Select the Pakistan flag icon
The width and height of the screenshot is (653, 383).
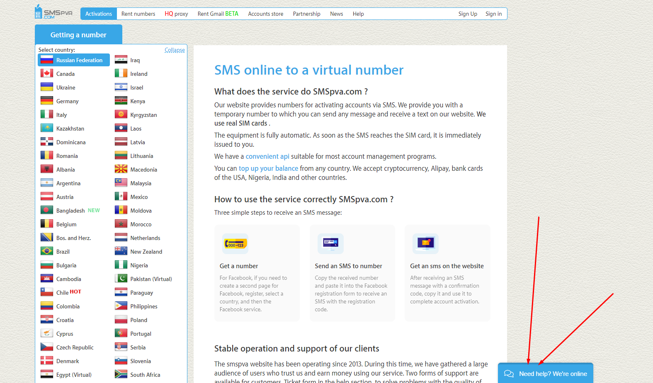[121, 279]
